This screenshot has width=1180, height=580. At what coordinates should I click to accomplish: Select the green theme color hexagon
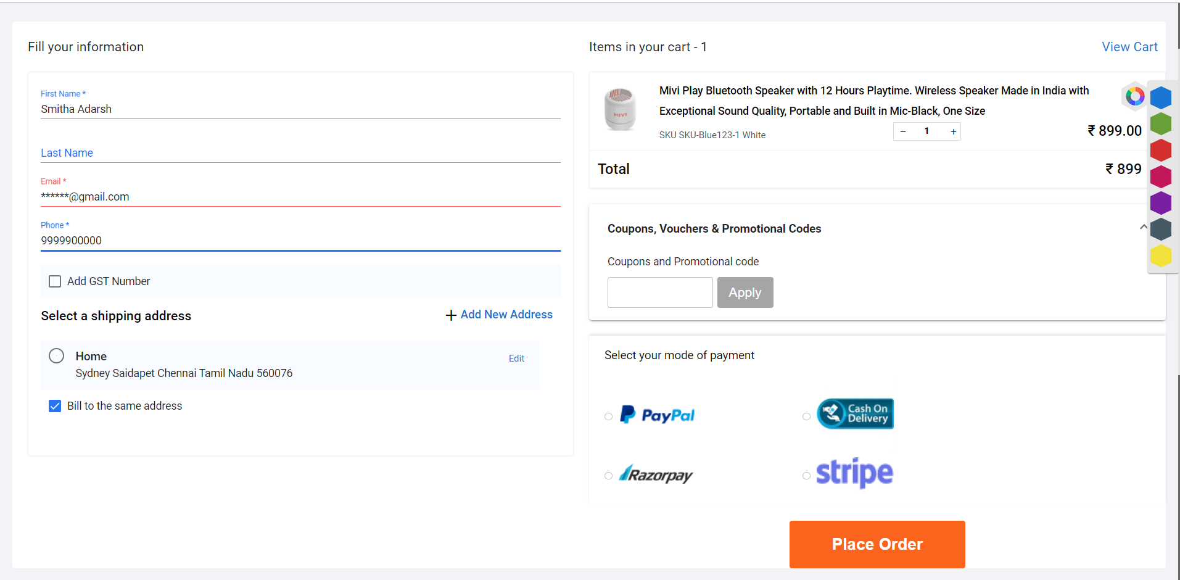pos(1161,123)
